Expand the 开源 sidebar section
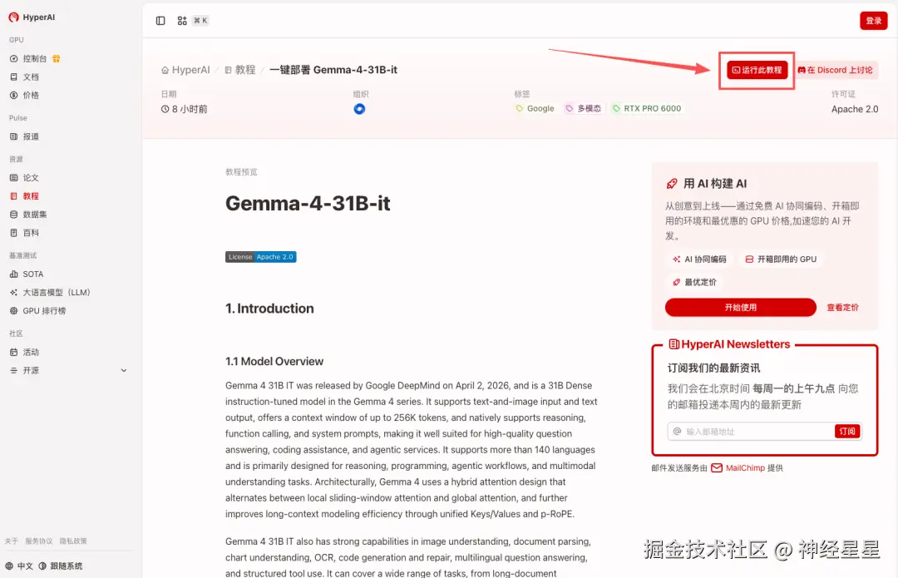Viewport: 898px width, 578px height. [31, 370]
